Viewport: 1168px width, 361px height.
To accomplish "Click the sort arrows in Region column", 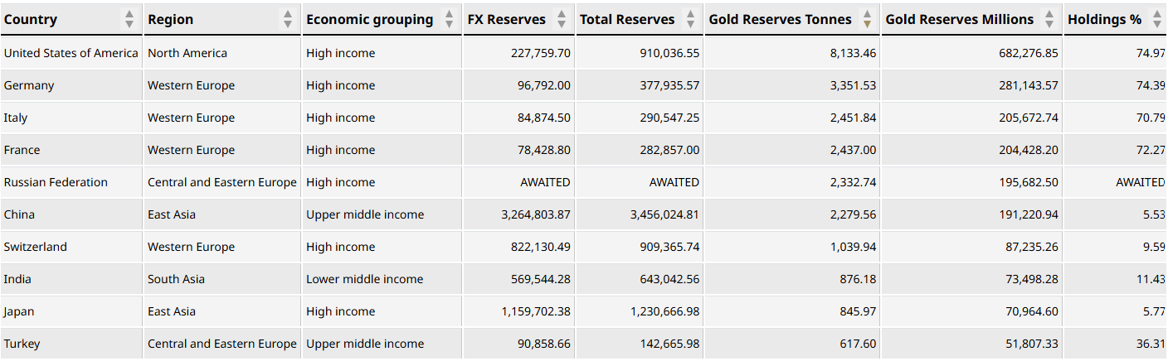I will (288, 19).
